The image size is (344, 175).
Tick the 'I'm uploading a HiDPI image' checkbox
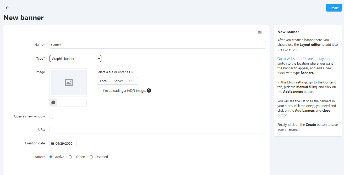[x=99, y=91]
